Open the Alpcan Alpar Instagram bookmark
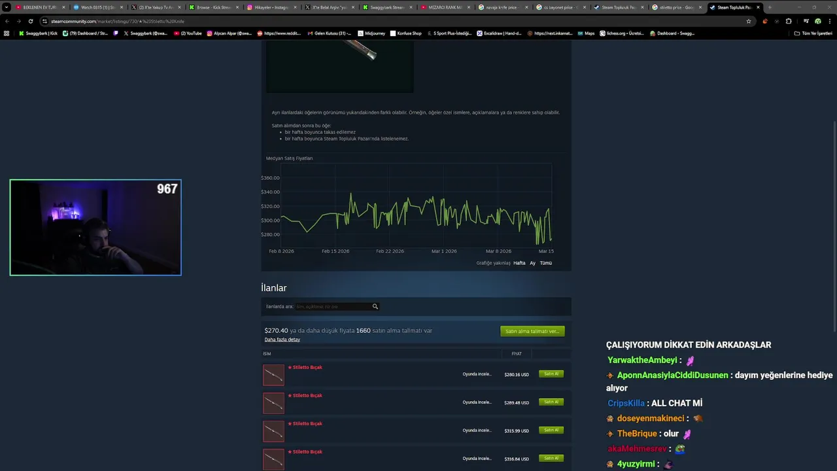The height and width of the screenshot is (471, 837). [x=230, y=33]
